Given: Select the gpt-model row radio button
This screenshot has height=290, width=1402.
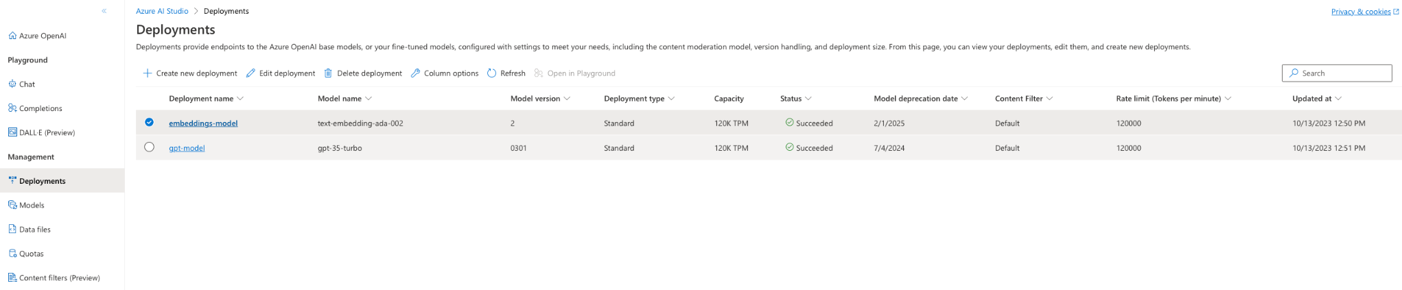Looking at the screenshot, I should coord(149,147).
